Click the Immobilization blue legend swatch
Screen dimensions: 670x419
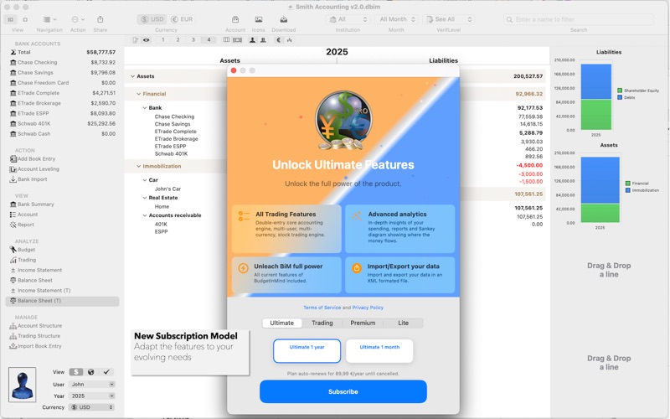(627, 190)
